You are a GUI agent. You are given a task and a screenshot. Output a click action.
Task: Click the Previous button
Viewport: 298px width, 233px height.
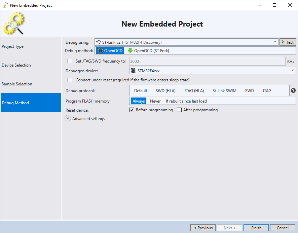click(203, 228)
